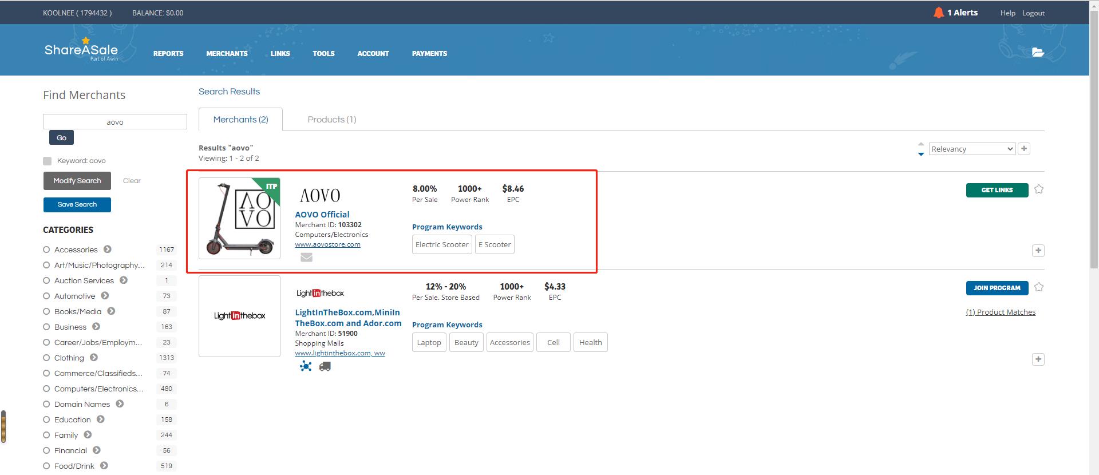Click the alerts bell icon
1099x475 pixels.
[x=938, y=13]
